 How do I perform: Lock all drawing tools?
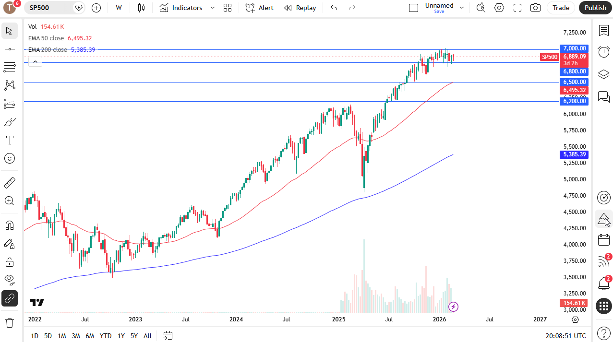pos(9,262)
